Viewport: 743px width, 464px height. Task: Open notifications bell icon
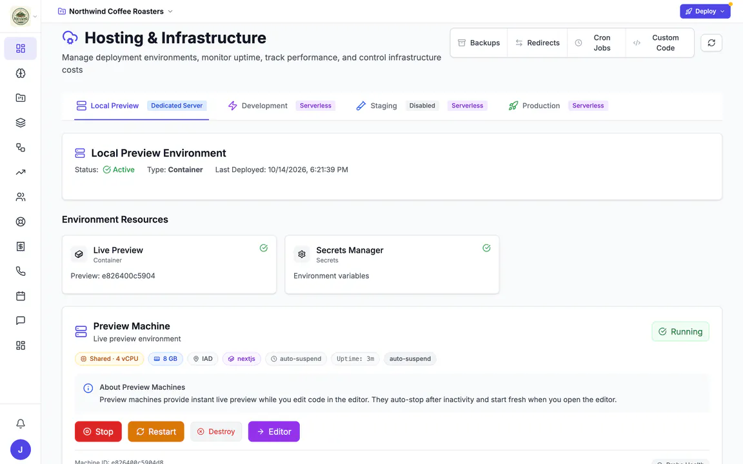click(x=21, y=424)
